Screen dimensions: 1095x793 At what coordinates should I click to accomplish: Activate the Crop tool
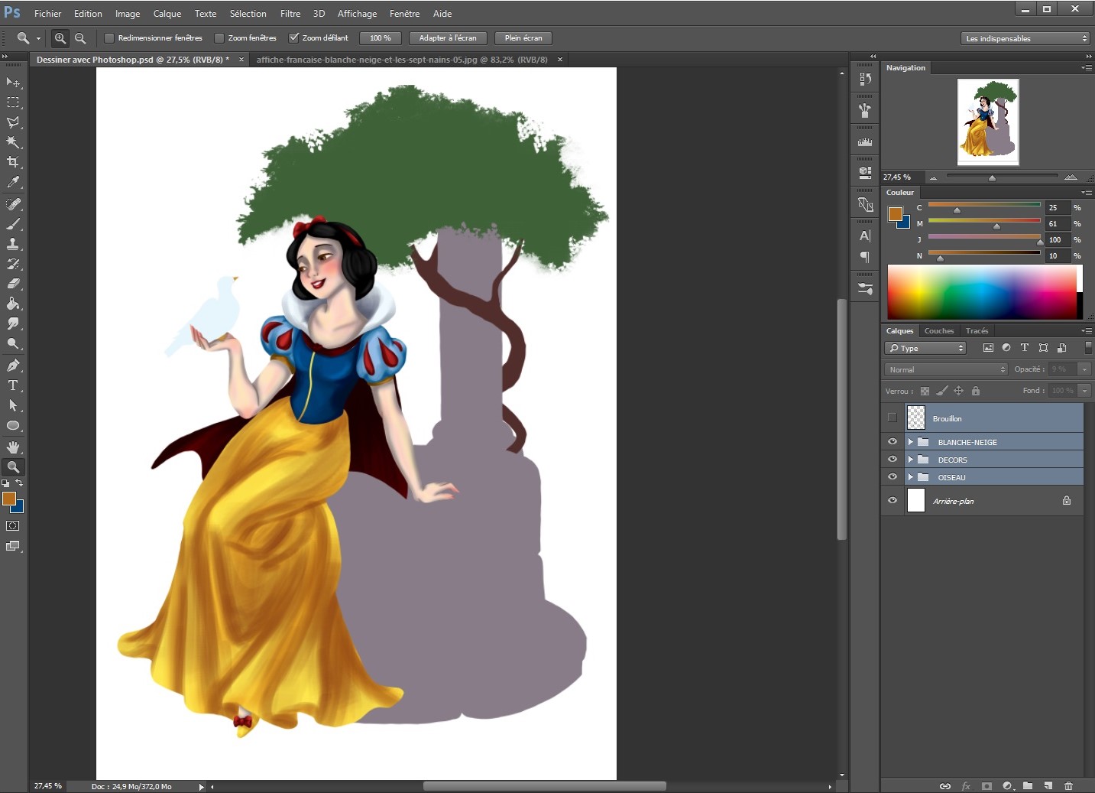point(13,162)
